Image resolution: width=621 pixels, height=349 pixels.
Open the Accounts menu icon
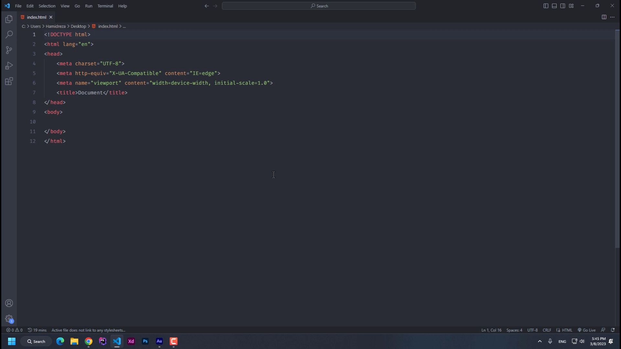tap(9, 303)
